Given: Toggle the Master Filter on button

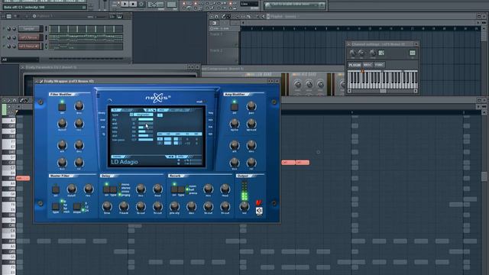Looking at the screenshot, I should (x=56, y=189).
